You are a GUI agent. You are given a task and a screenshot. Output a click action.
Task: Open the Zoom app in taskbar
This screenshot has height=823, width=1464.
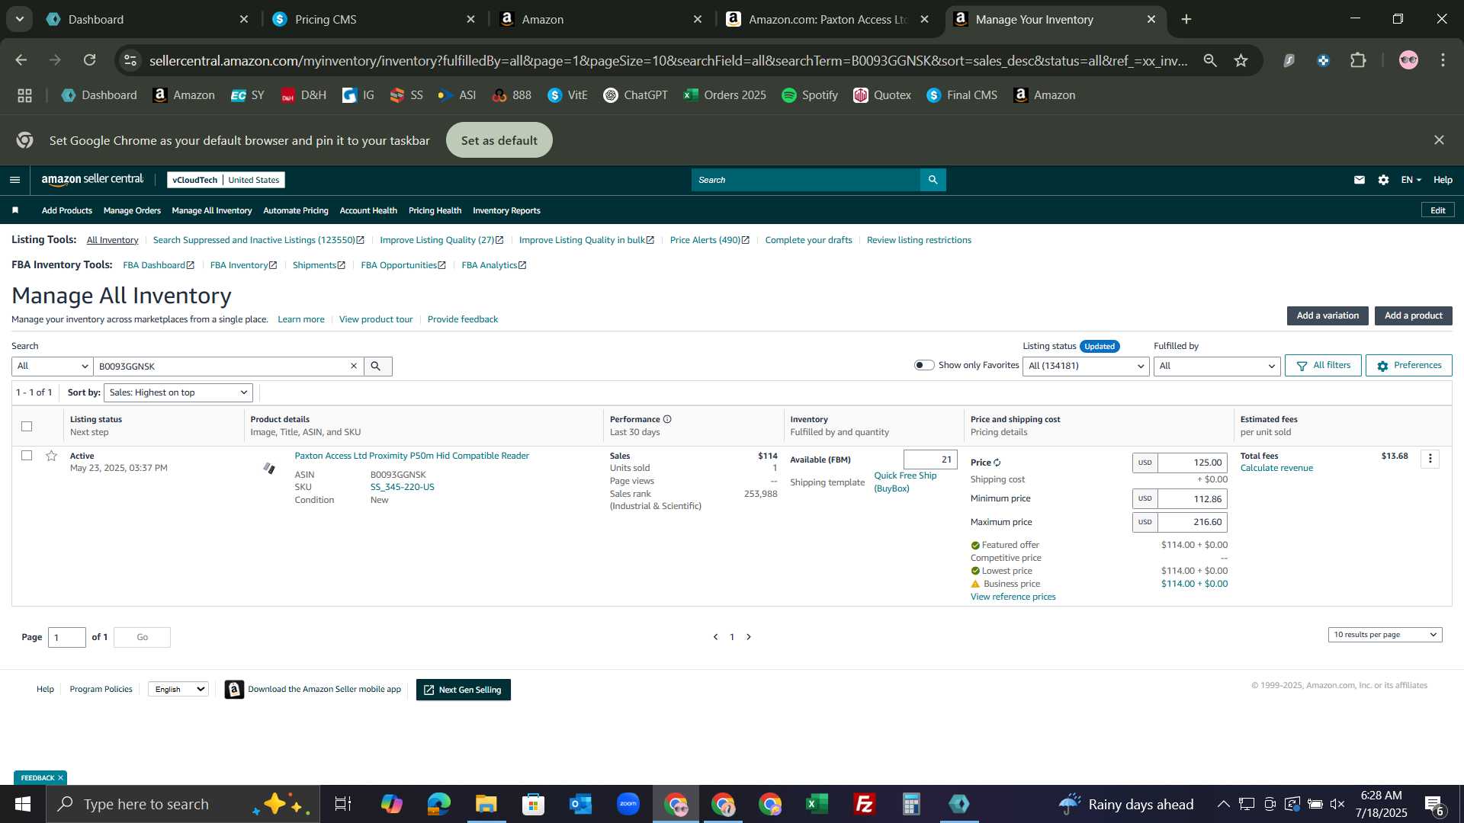628,804
